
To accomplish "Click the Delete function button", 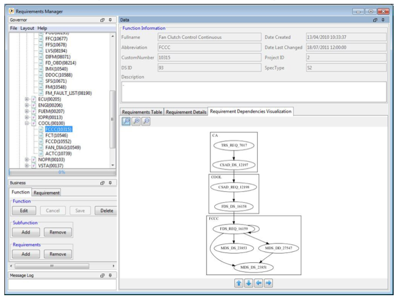I will (x=106, y=211).
